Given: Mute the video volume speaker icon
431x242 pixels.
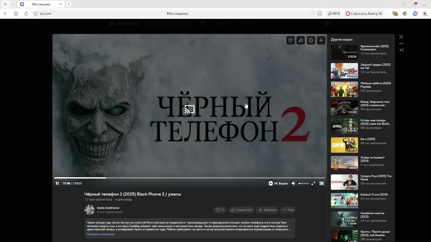Looking at the screenshot, I should point(293,183).
